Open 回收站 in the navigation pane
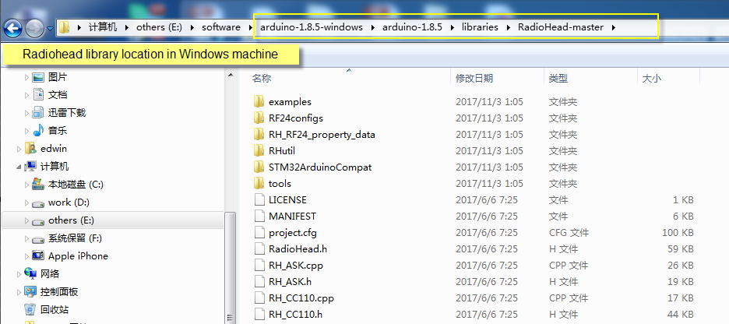This screenshot has width=729, height=324. coord(55,309)
